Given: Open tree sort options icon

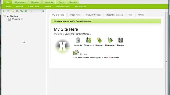Looking at the screenshot, I should tap(26, 11).
